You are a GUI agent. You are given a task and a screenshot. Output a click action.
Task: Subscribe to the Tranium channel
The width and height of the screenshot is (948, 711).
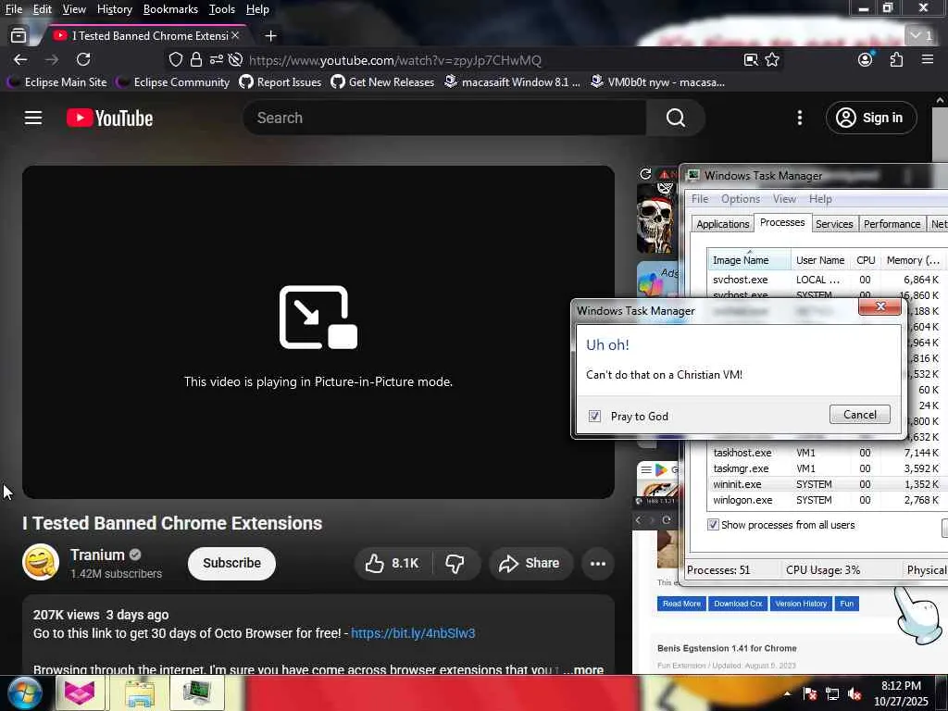point(231,564)
